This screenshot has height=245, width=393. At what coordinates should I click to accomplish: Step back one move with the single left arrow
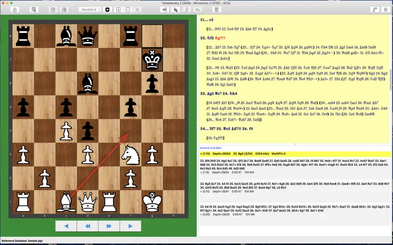coord(66,226)
